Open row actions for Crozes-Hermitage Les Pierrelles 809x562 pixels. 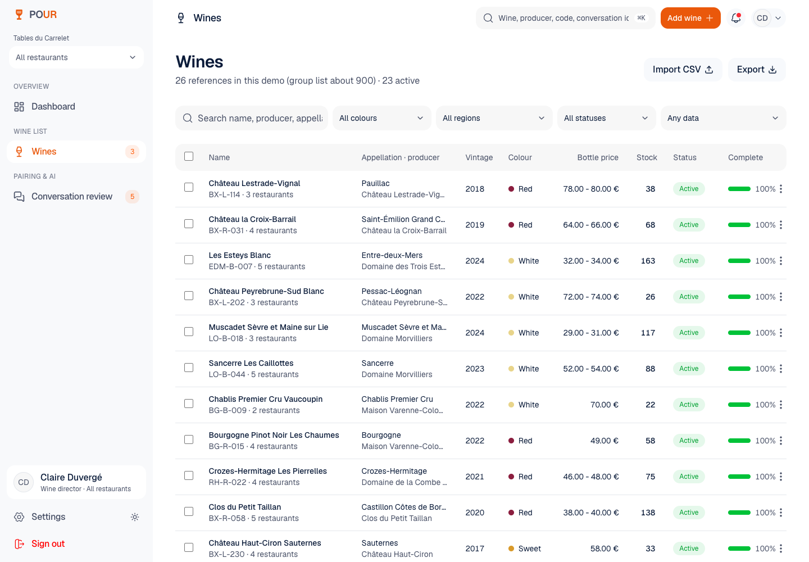point(781,477)
